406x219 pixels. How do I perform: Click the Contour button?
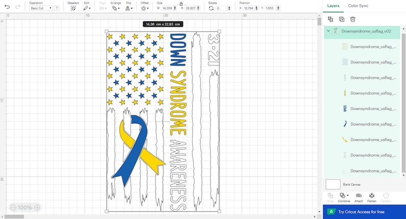click(386, 198)
